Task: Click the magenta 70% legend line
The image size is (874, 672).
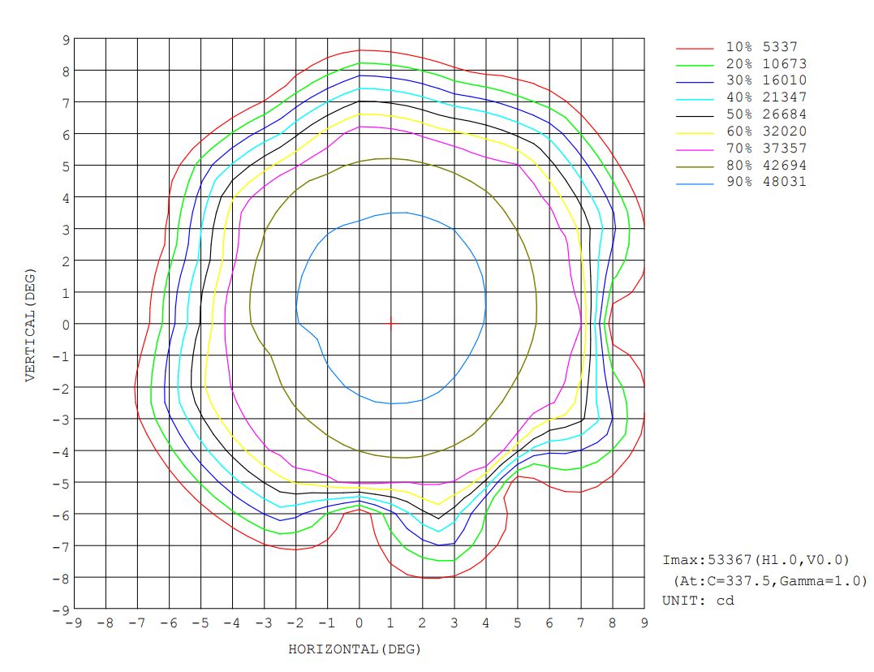Action: (695, 149)
